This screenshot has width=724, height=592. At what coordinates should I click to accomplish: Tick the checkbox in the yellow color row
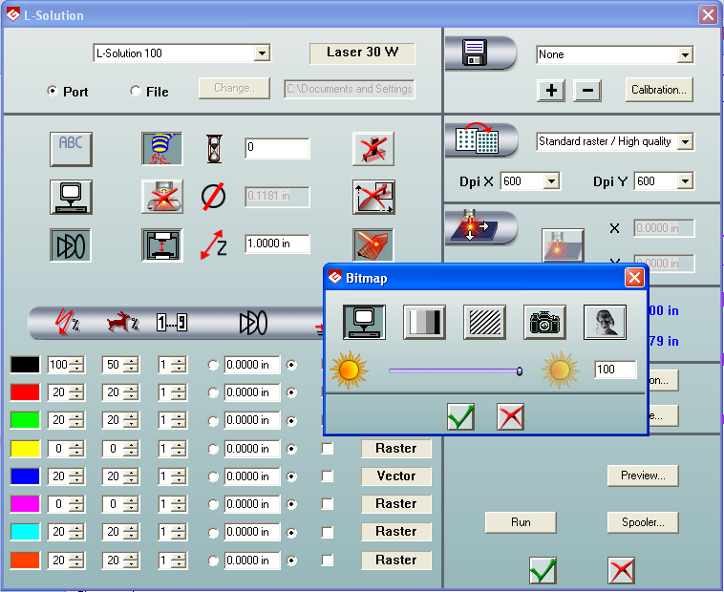(x=328, y=448)
